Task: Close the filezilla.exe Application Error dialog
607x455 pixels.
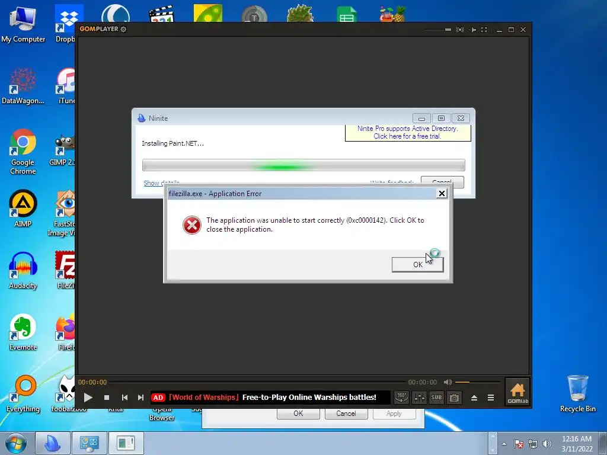Action: pos(442,194)
